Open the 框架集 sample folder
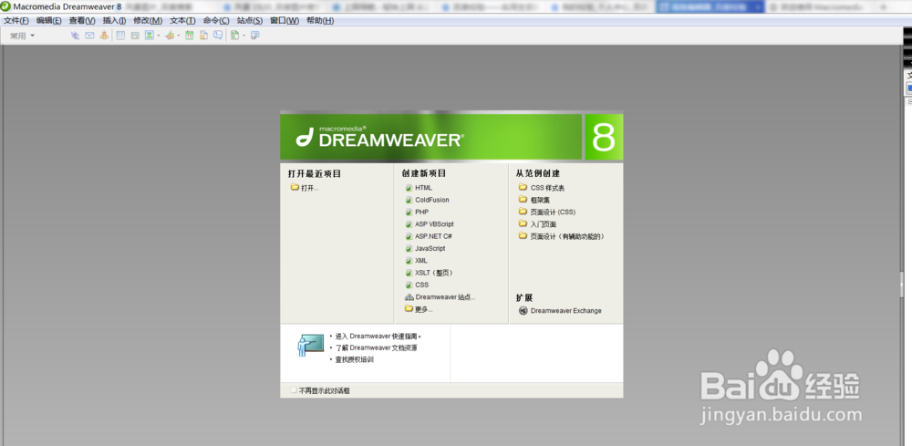The image size is (912, 446). coord(534,200)
